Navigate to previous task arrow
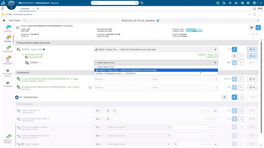The height and width of the screenshot is (148, 264). tap(24, 21)
